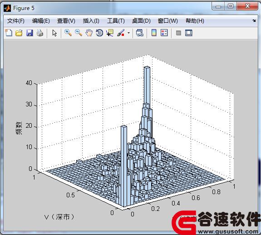261x235 pixels.
Task: Show plot tools and dock figure
Action: pyautogui.click(x=189, y=33)
